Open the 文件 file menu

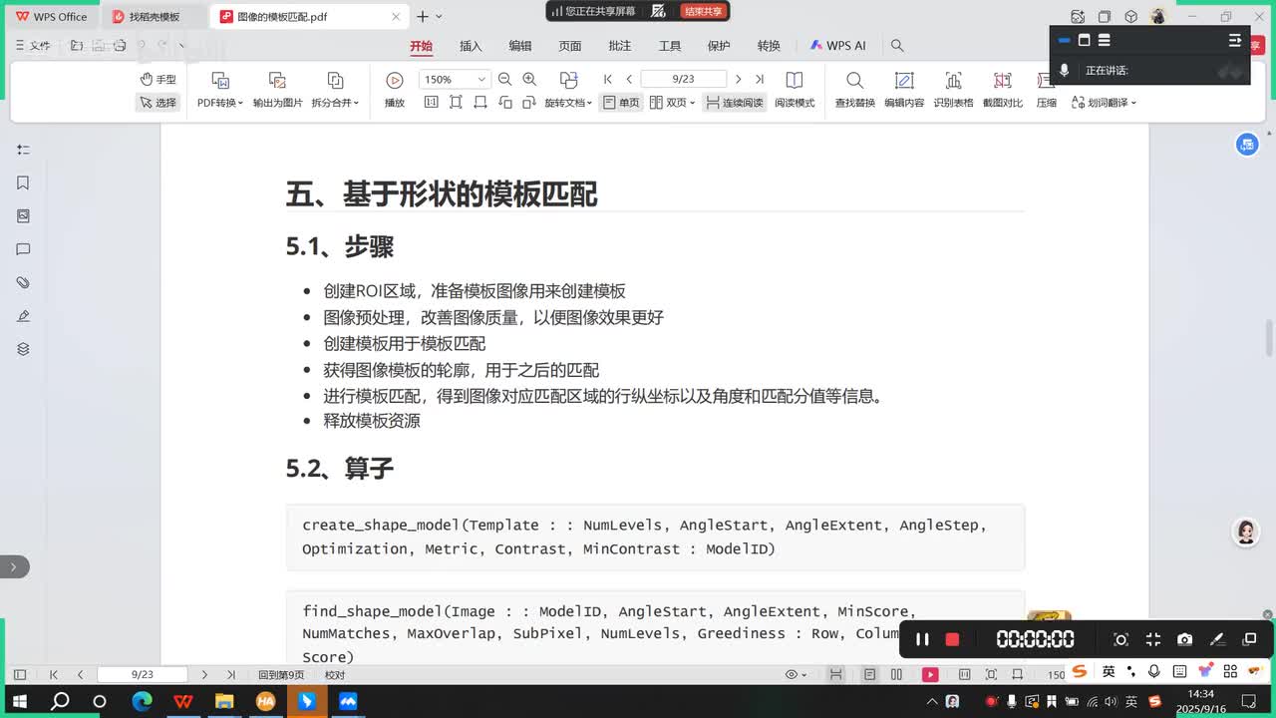[x=33, y=46]
